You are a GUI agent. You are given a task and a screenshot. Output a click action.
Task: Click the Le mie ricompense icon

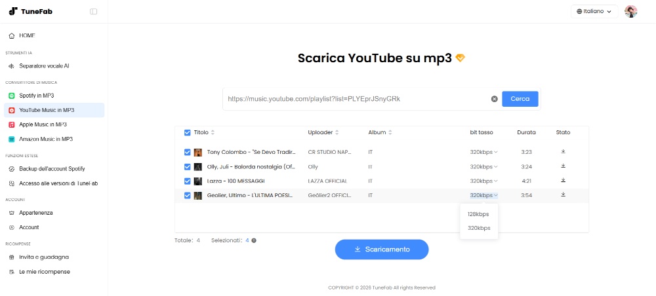[x=12, y=272]
